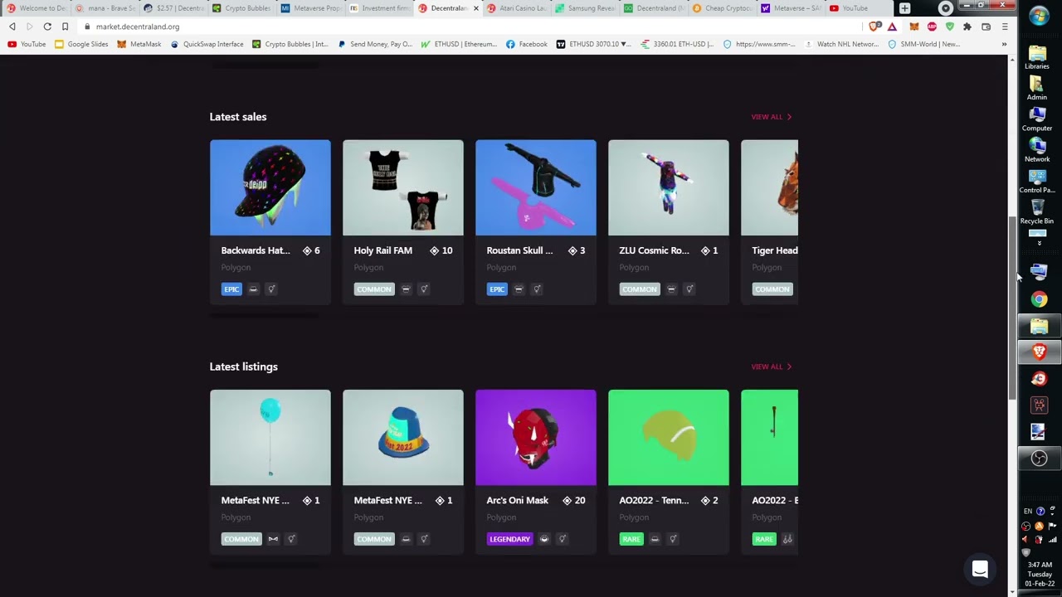Switch to the Samsung Reveals tab
The width and height of the screenshot is (1062, 597).
tap(585, 8)
